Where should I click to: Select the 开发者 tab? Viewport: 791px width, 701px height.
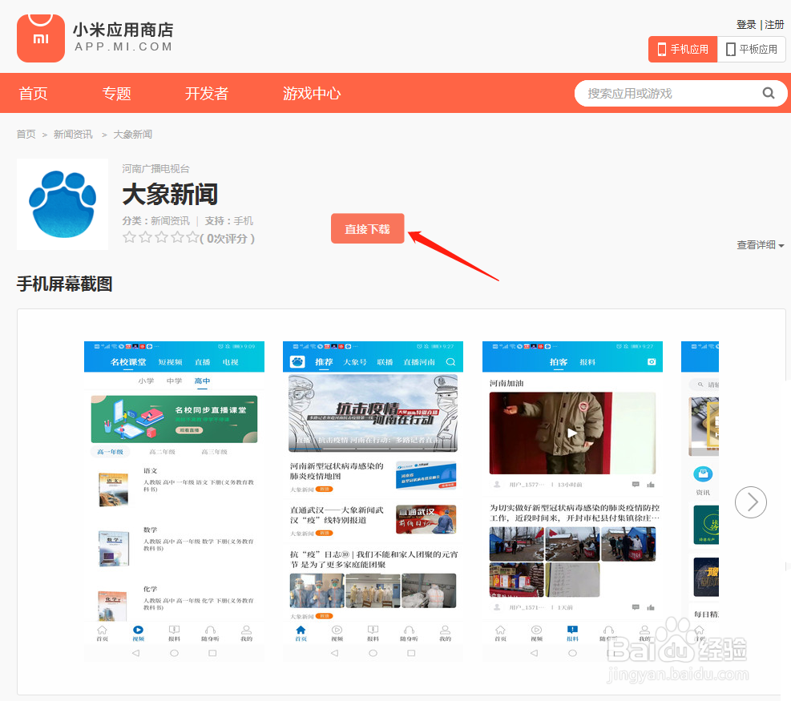pyautogui.click(x=205, y=93)
